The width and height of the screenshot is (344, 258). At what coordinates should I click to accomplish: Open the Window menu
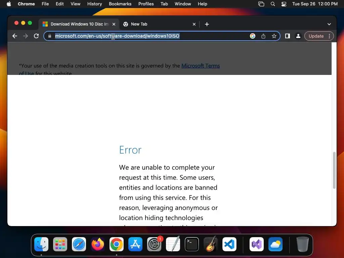click(x=183, y=4)
